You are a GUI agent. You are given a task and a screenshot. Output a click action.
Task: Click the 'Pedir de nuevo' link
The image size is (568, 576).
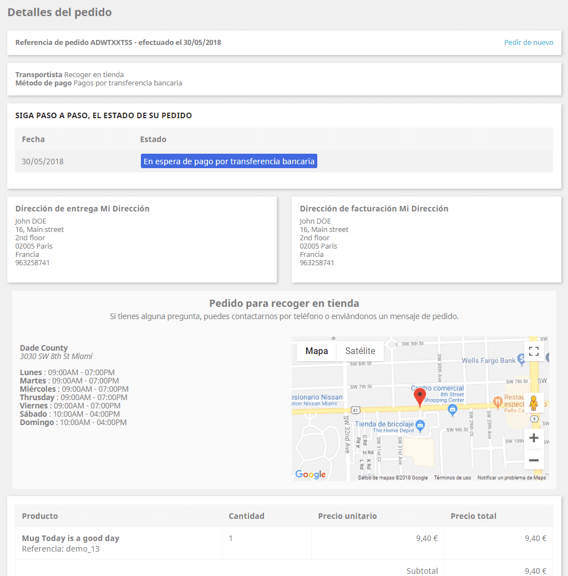tap(529, 43)
